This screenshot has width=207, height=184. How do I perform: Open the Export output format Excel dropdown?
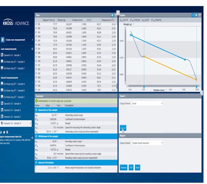click(147, 103)
